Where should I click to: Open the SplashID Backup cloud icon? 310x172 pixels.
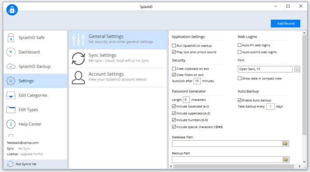[x=11, y=67]
